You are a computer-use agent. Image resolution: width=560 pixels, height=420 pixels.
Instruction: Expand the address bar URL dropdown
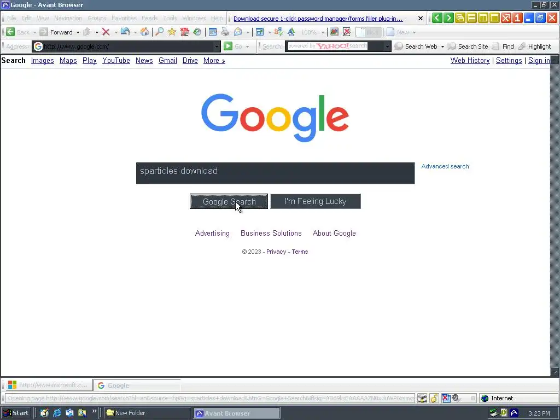coord(217,46)
